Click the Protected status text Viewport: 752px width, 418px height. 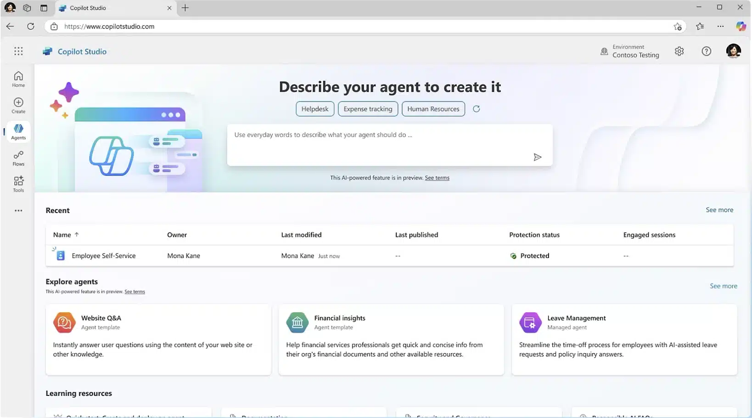[x=535, y=256]
